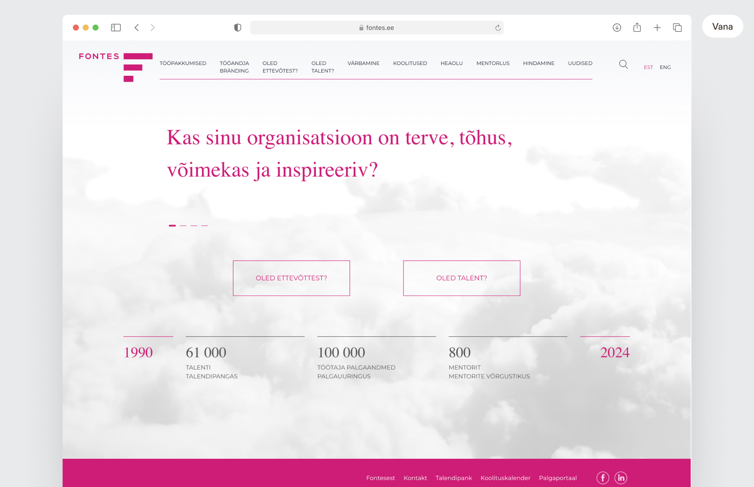Open the tab overview icon
Screen dimensions: 754x487
pos(677,28)
